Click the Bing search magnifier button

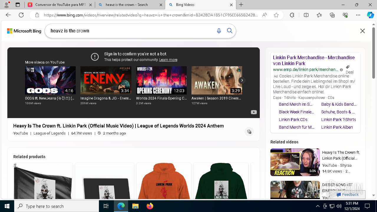pos(230,31)
